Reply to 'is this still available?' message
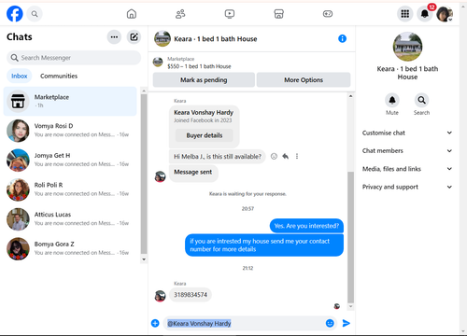The image size is (467, 336). pos(285,156)
